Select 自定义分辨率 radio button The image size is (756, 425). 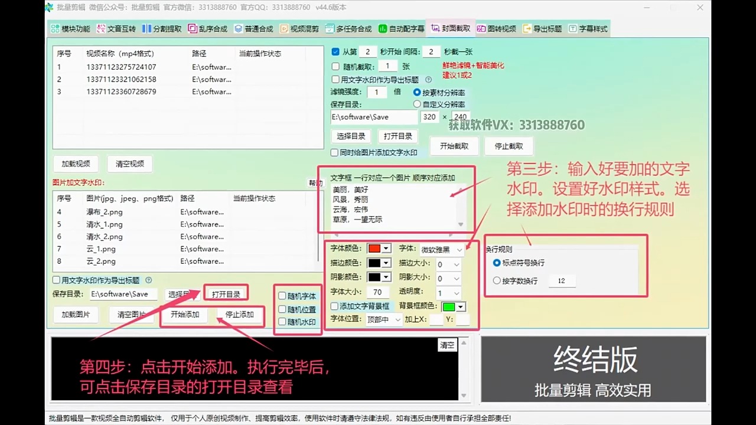pos(417,104)
